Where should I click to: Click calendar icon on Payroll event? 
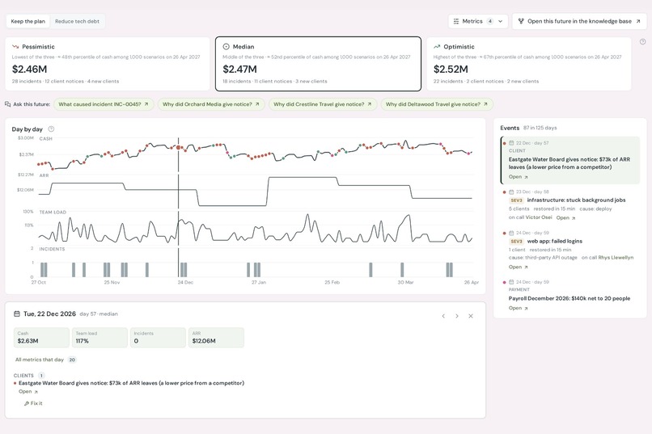511,282
